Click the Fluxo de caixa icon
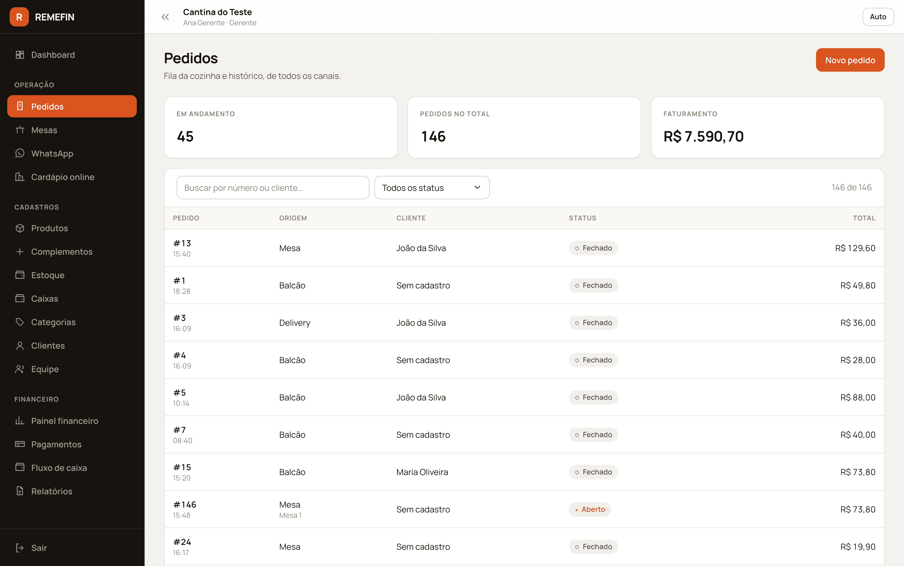This screenshot has height=566, width=904. pos(20,468)
